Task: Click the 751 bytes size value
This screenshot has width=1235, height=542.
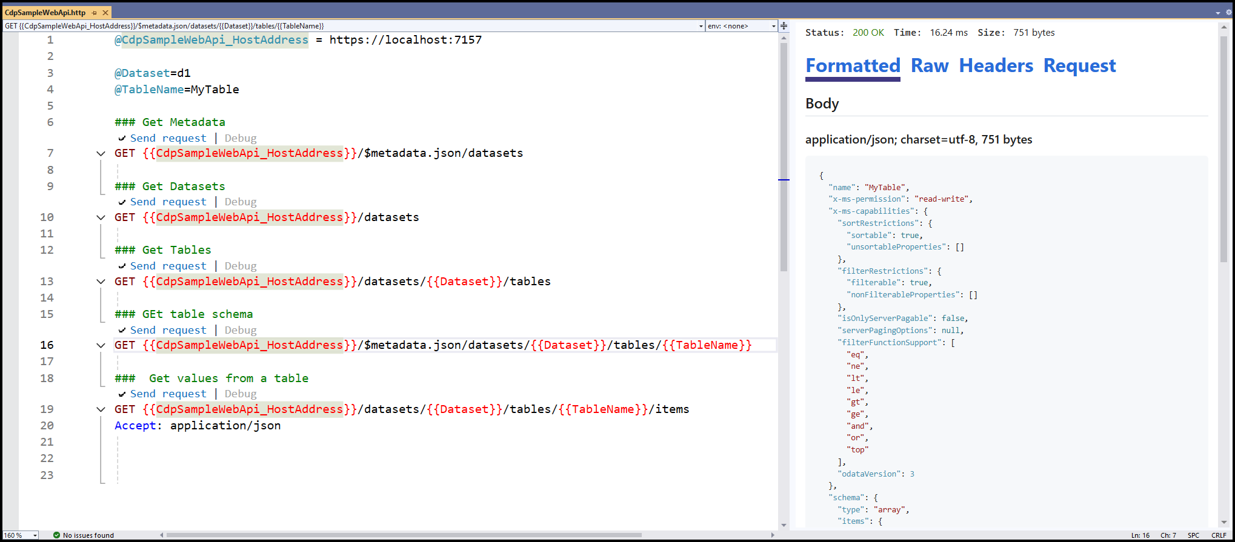Action: (x=1034, y=33)
